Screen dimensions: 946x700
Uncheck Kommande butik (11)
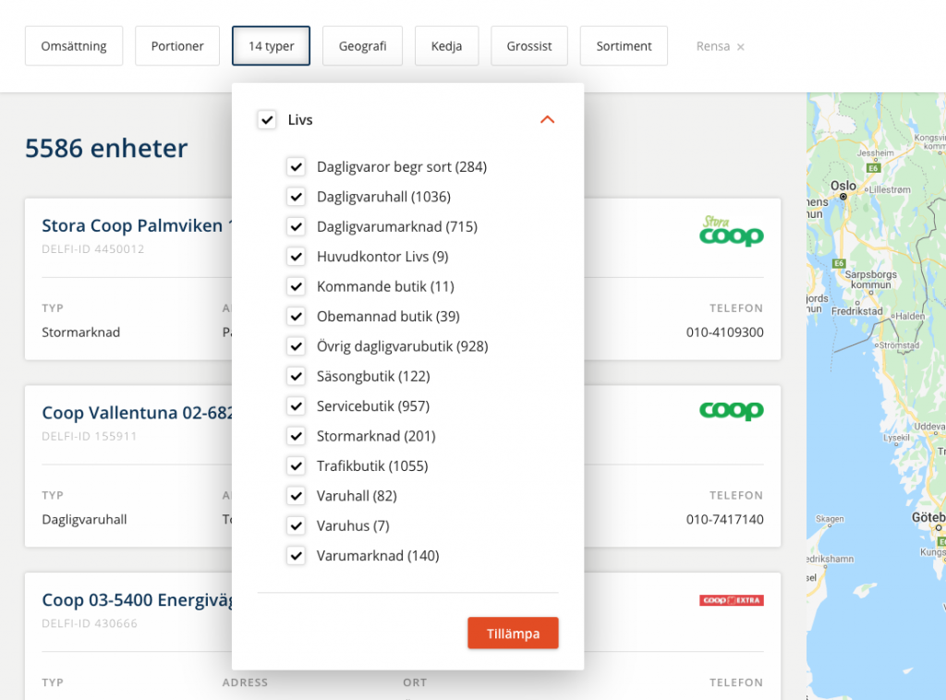[x=296, y=286]
